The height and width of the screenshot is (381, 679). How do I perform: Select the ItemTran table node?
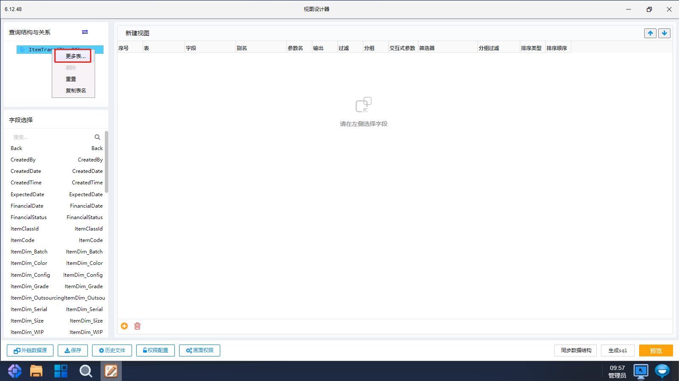click(60, 50)
